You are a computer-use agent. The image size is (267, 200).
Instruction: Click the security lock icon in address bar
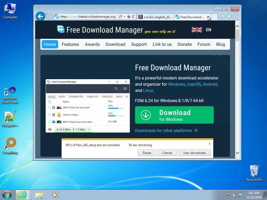[129, 16]
